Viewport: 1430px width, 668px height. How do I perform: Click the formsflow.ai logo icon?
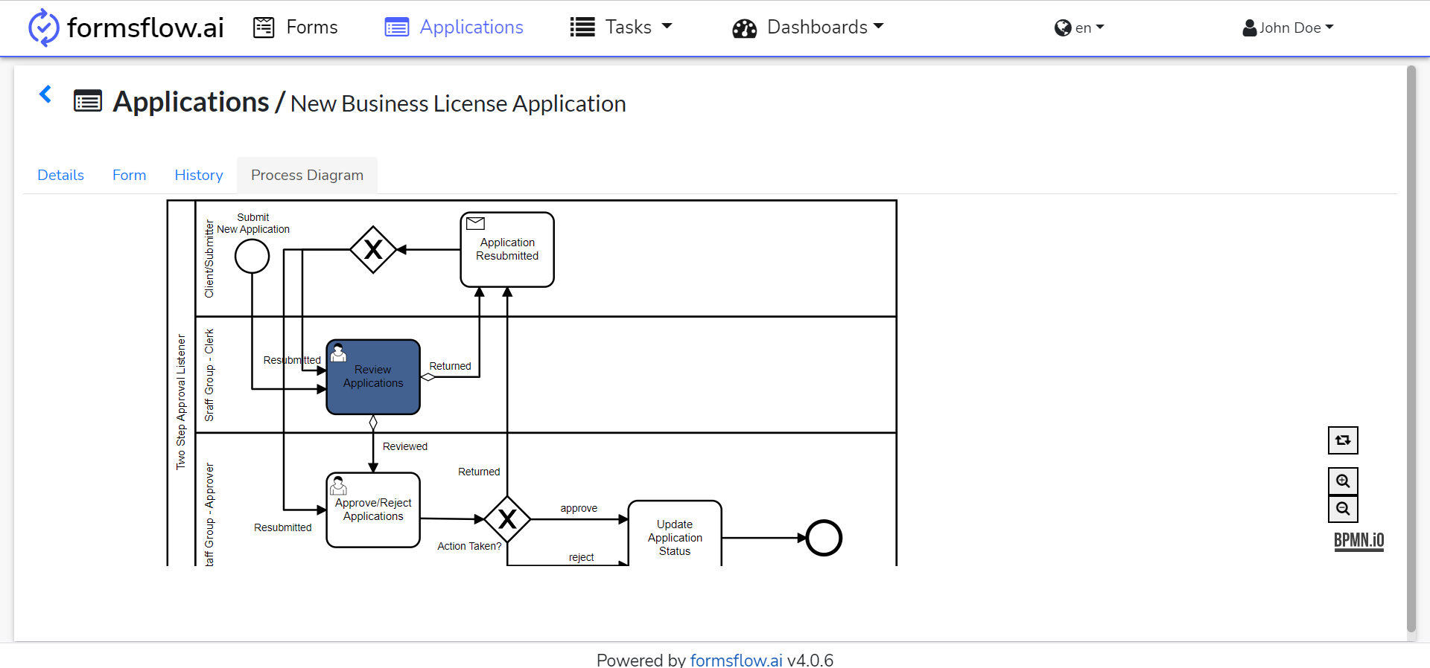point(43,28)
